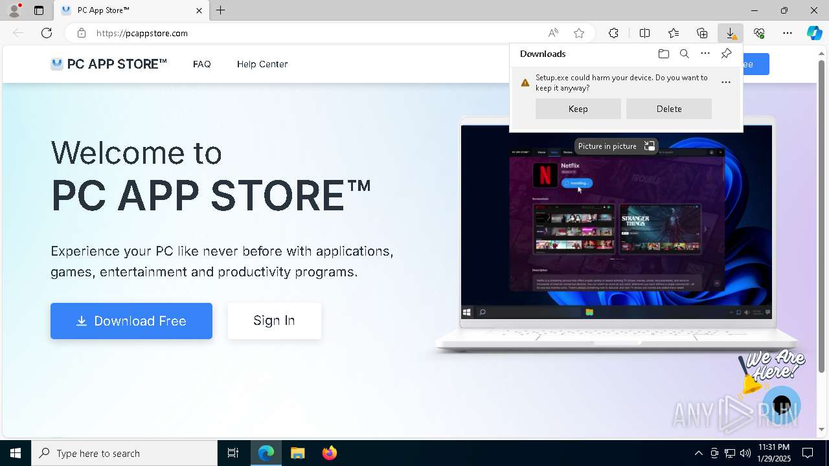
Task: Click the laptop demo video
Action: (616, 221)
